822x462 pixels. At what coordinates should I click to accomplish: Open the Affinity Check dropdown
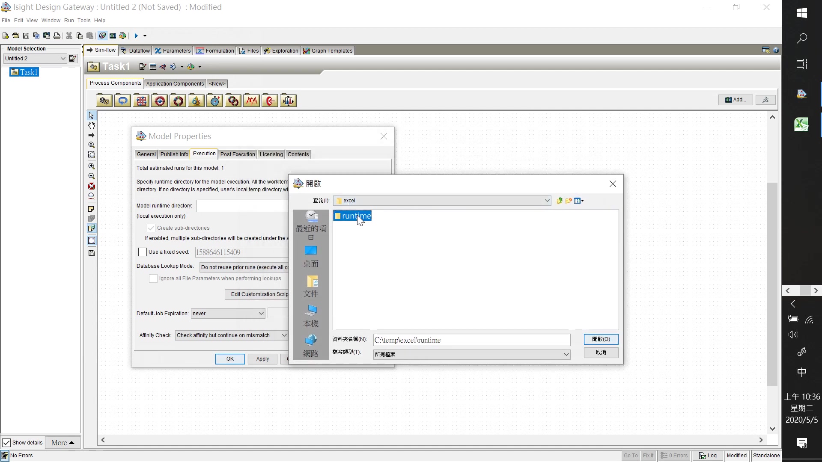click(232, 335)
